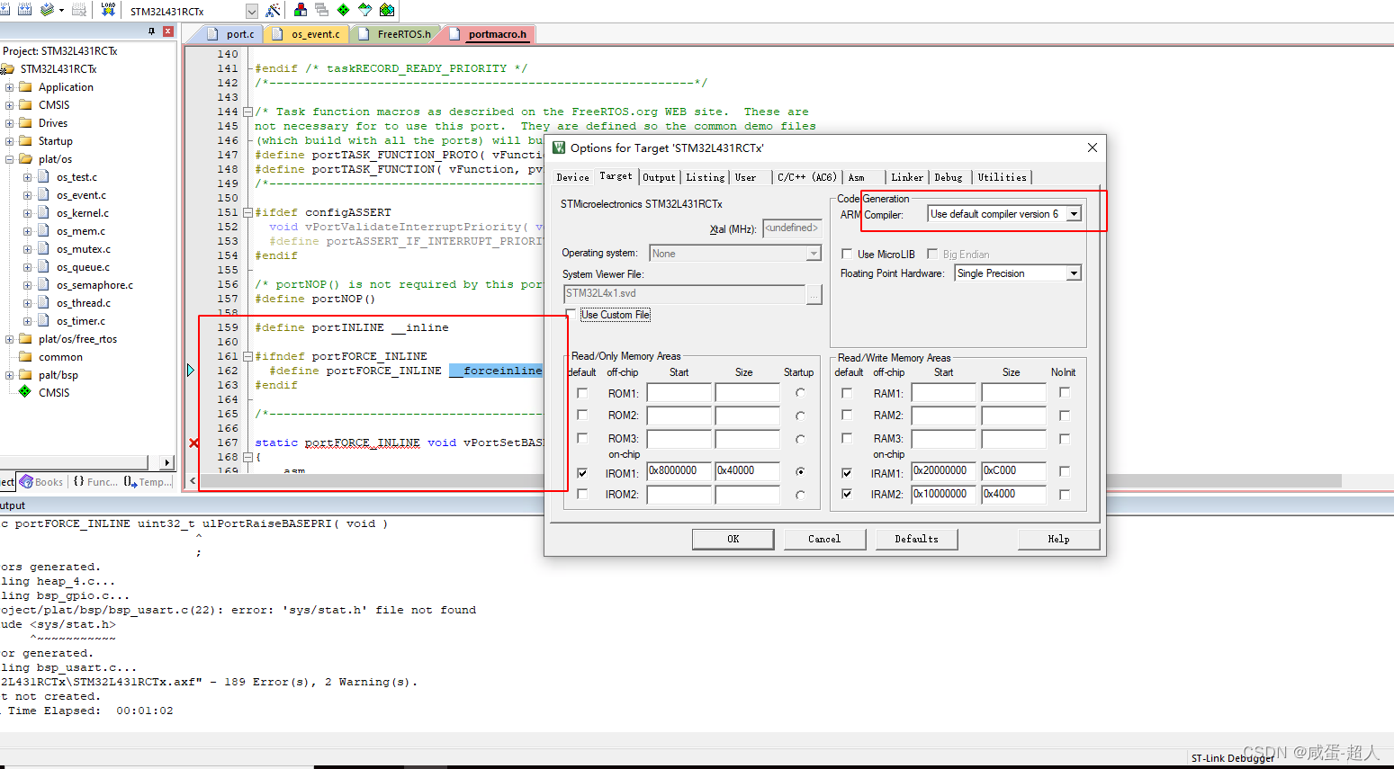Click the IRAM1 Size field 0xC000
1394x769 pixels.
(x=1014, y=471)
